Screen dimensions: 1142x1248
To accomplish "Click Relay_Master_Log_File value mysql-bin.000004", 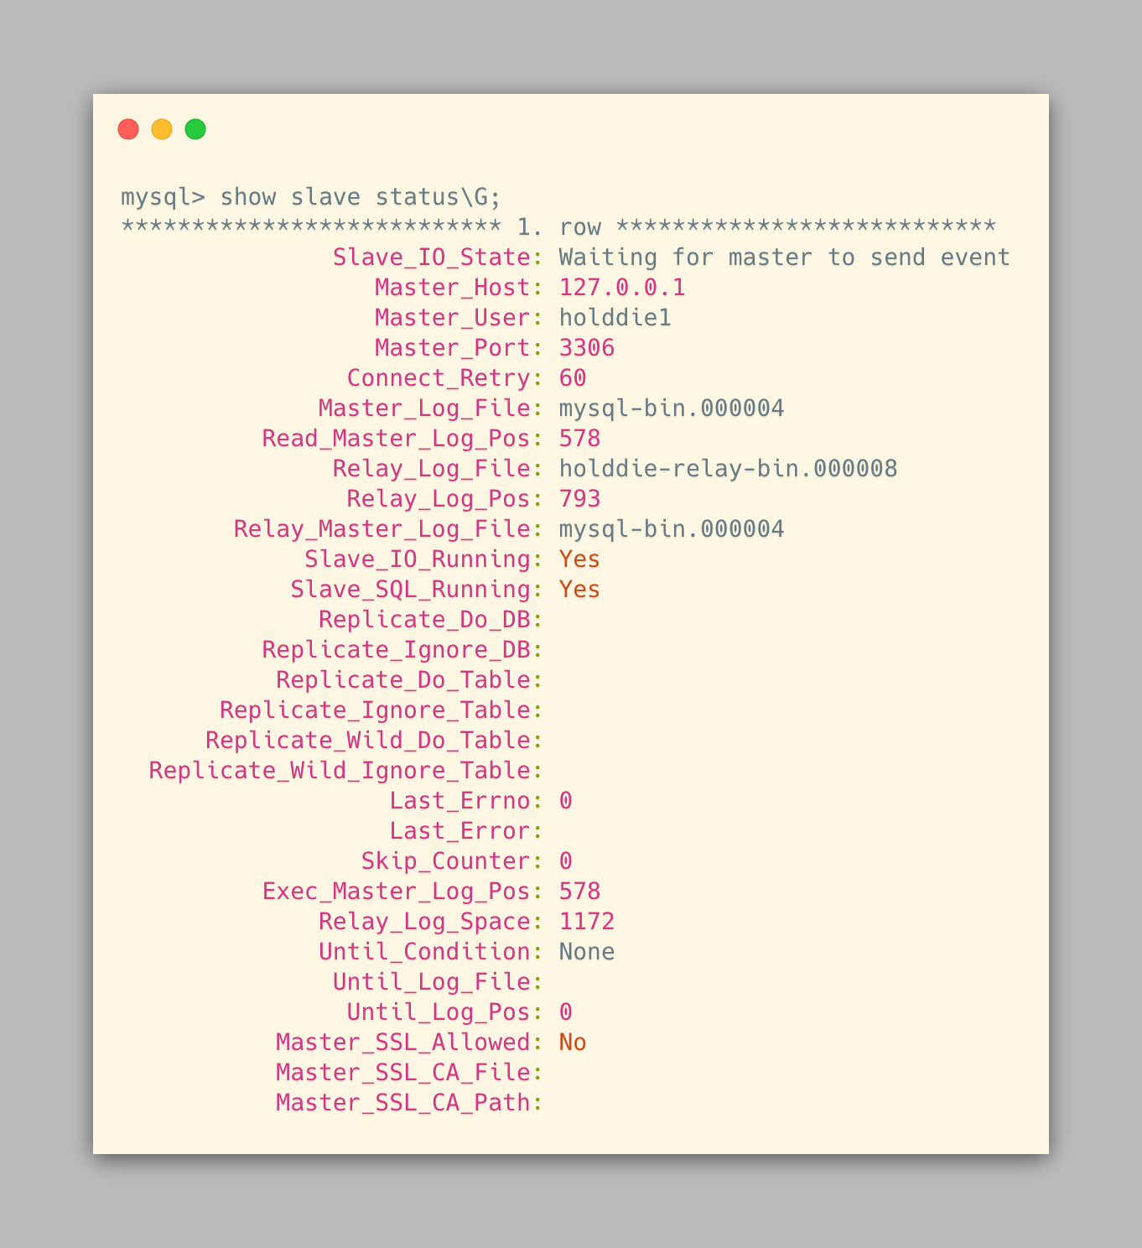I will click(x=672, y=529).
